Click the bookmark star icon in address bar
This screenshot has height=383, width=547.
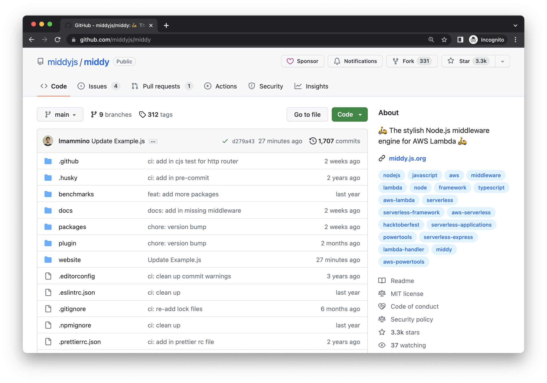(444, 40)
